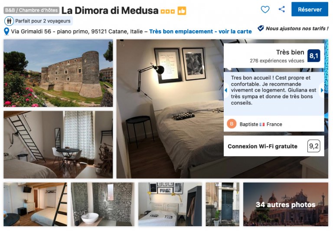
Task: Open 'Très bon emplacement - voir la carte' link
Action: [x=200, y=32]
